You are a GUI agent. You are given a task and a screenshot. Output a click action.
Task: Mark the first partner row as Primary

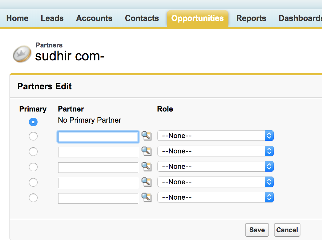tap(33, 136)
